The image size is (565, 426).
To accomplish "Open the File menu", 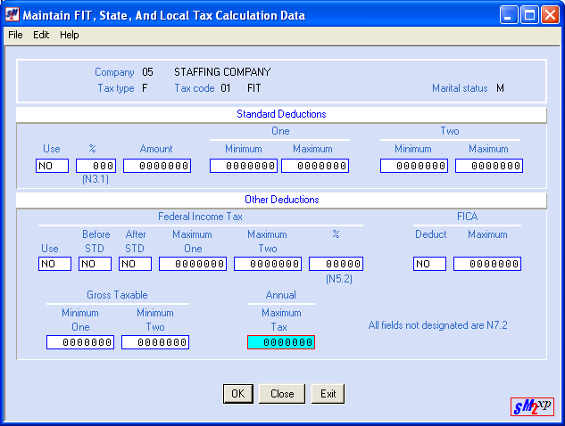I will point(15,35).
